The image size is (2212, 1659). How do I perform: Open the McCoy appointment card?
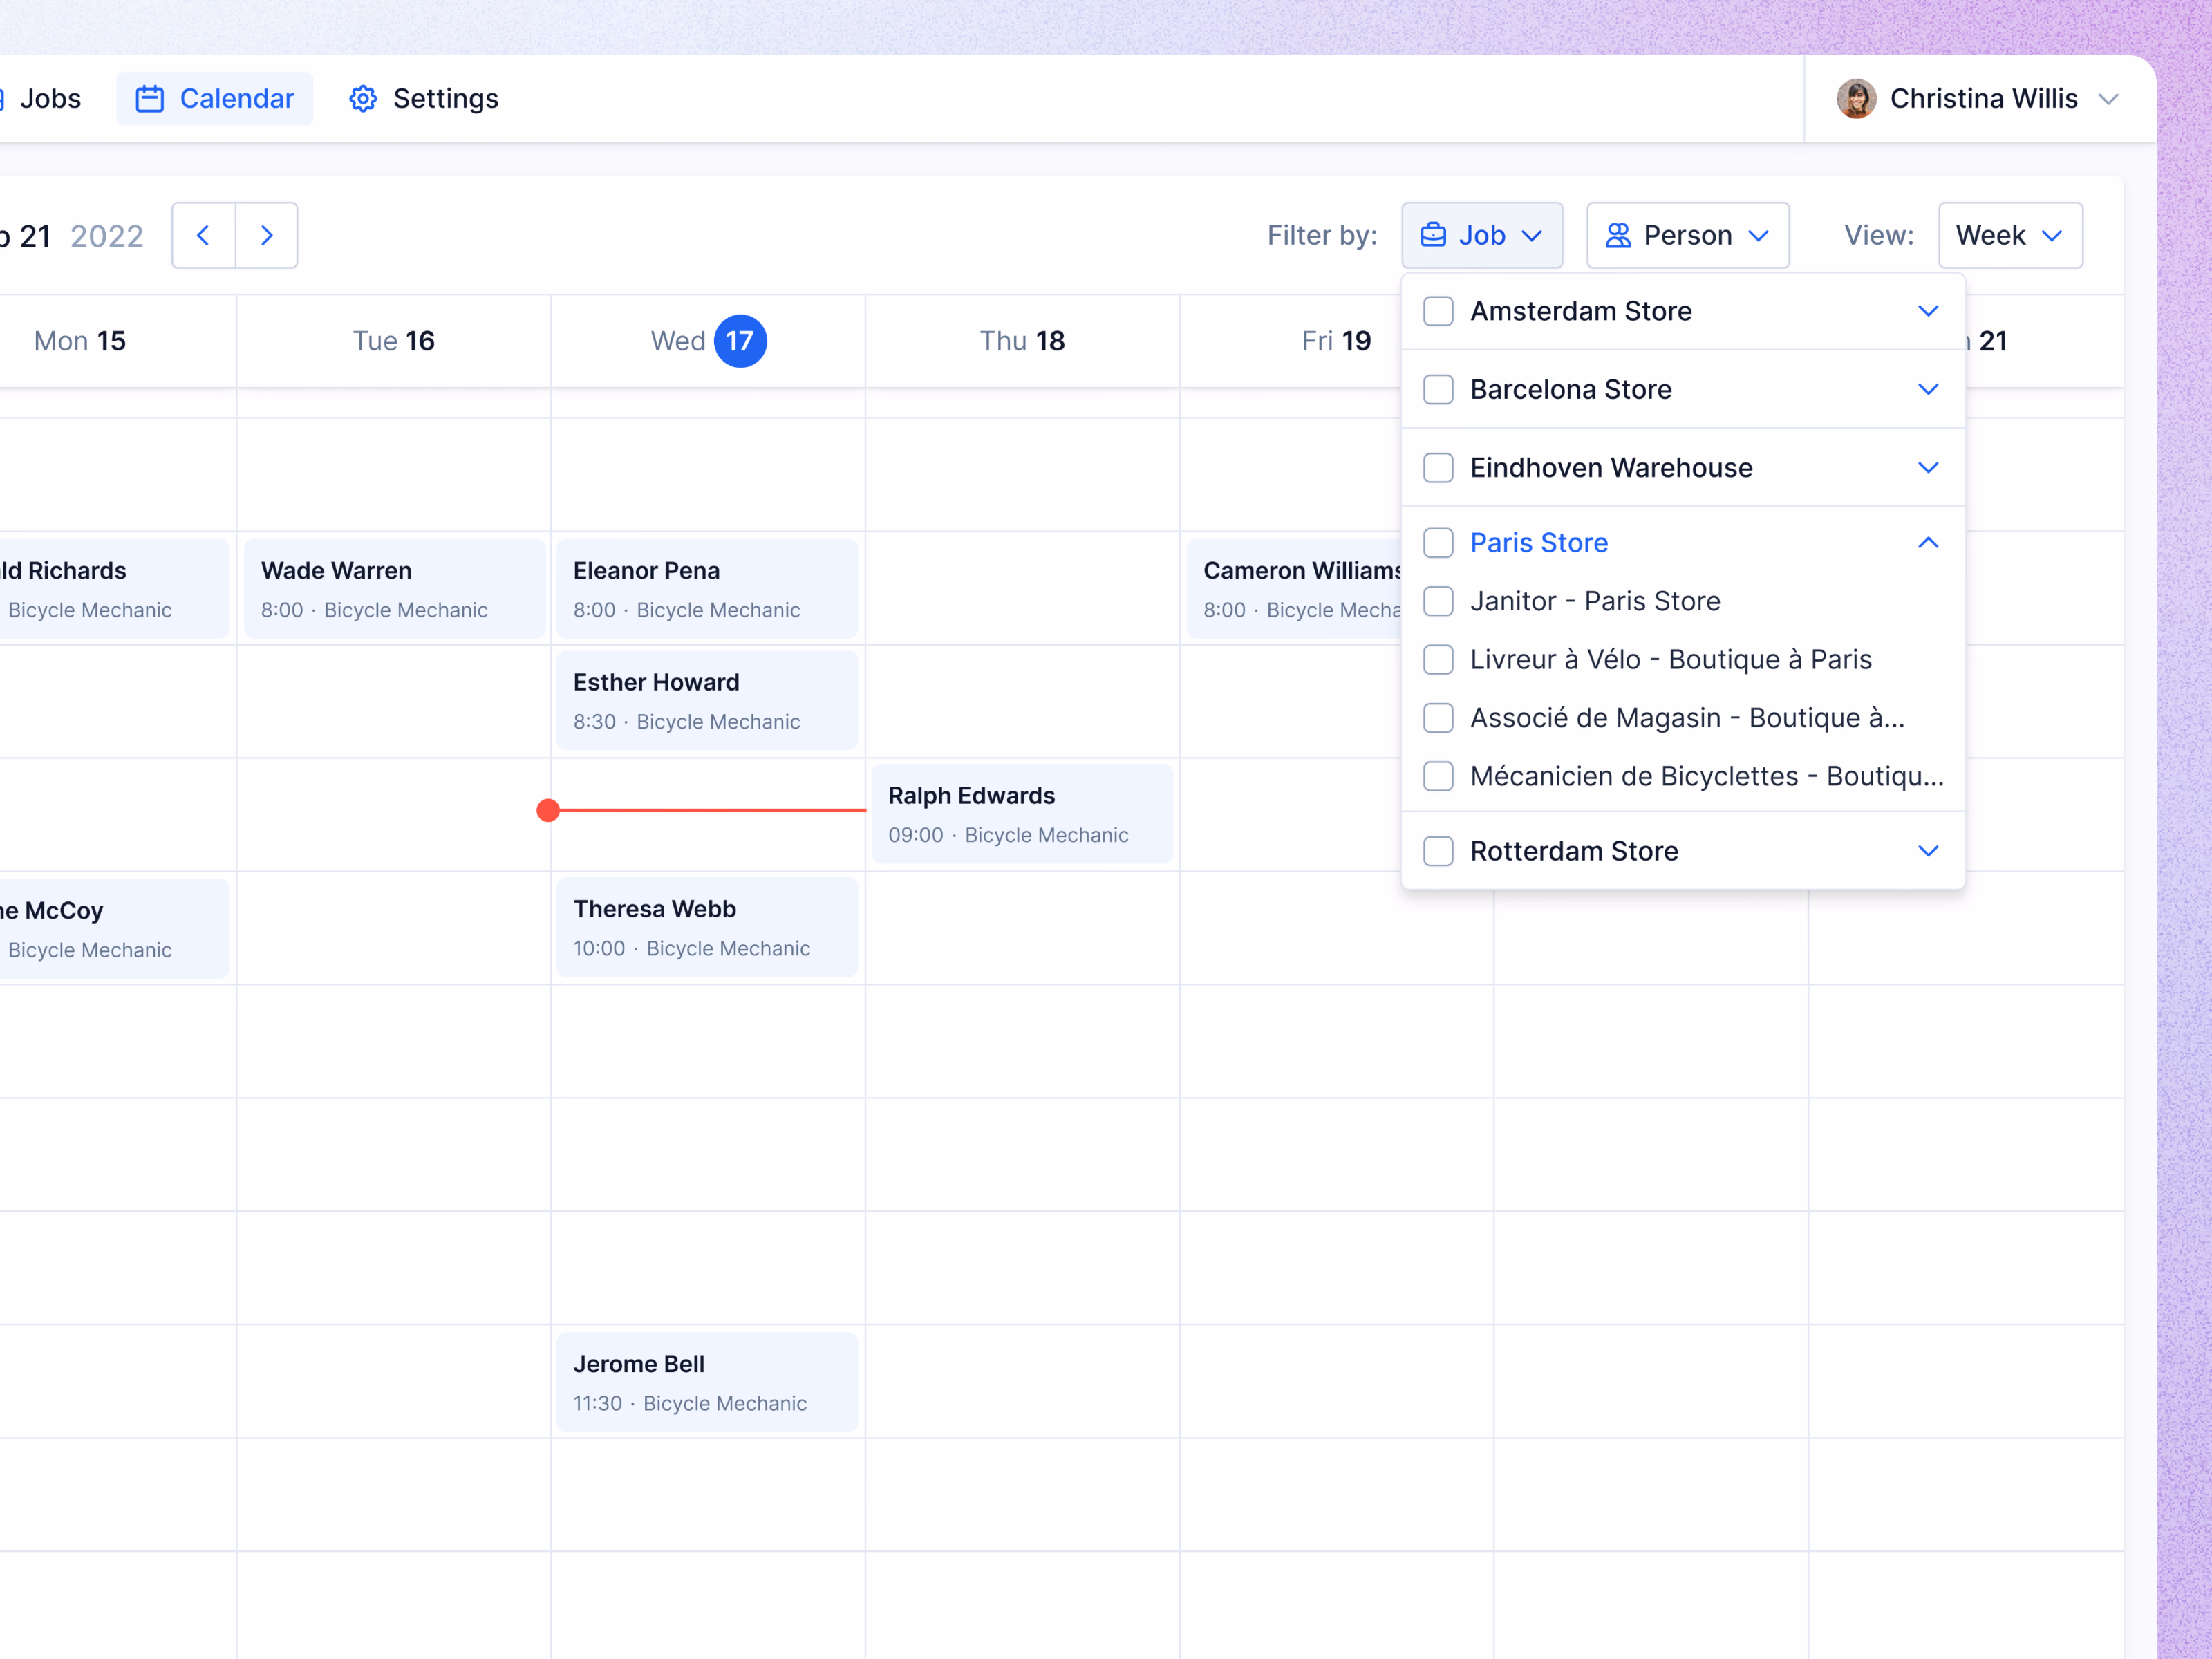pyautogui.click(x=114, y=929)
